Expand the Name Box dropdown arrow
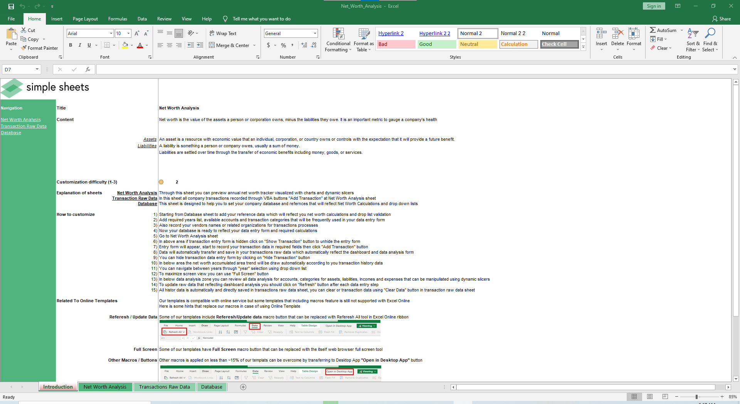740x404 pixels. [x=37, y=69]
